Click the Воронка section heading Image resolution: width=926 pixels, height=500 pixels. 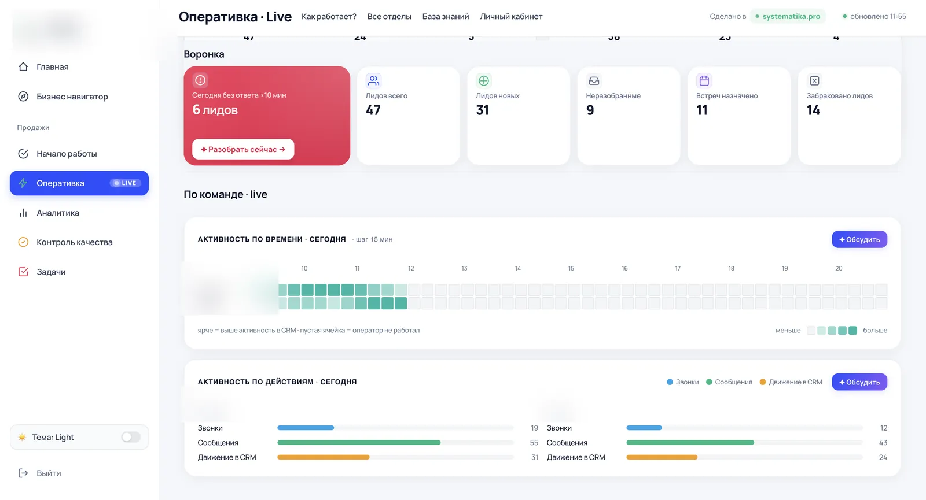204,54
